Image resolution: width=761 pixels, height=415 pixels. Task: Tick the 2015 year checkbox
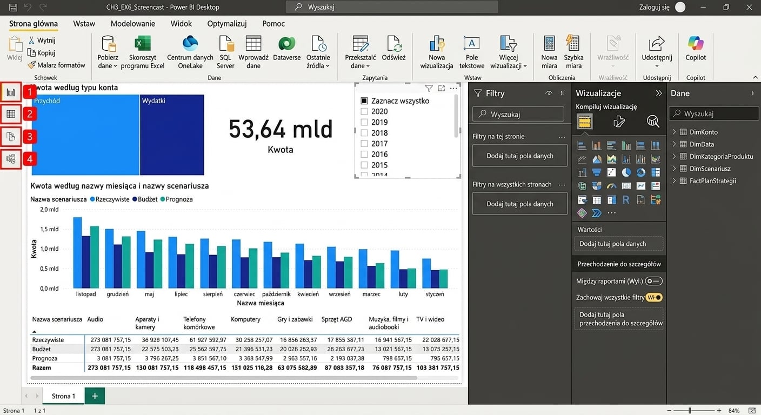(364, 165)
